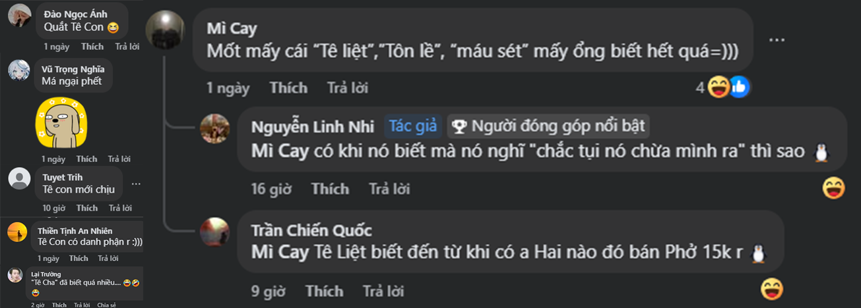Toggle Thích on Trần Chiến Quốc's reply
Screen dimensions: 861x308
tap(324, 291)
